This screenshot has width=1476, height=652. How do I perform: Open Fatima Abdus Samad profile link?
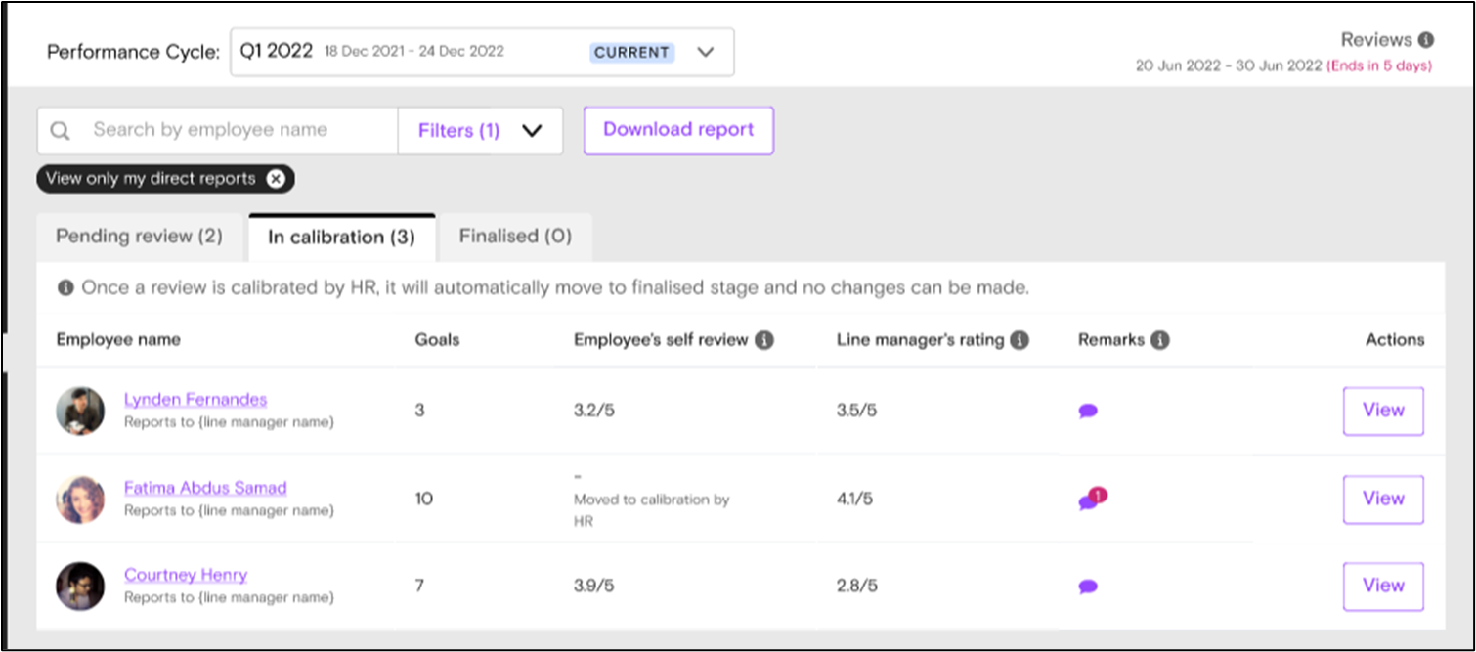point(205,488)
